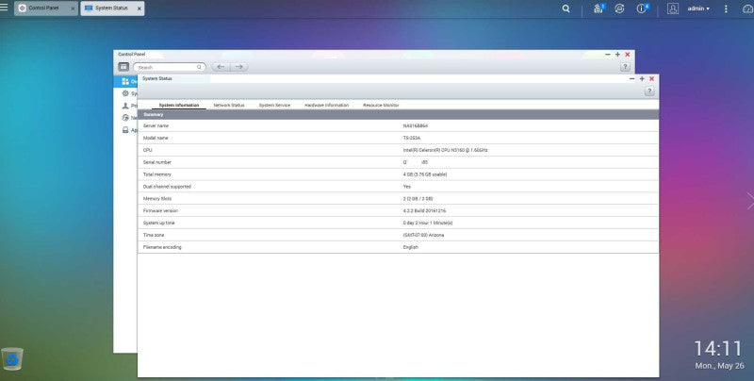The image size is (754, 381).
Task: Open the desktop recycle bin
Action: (x=11, y=359)
